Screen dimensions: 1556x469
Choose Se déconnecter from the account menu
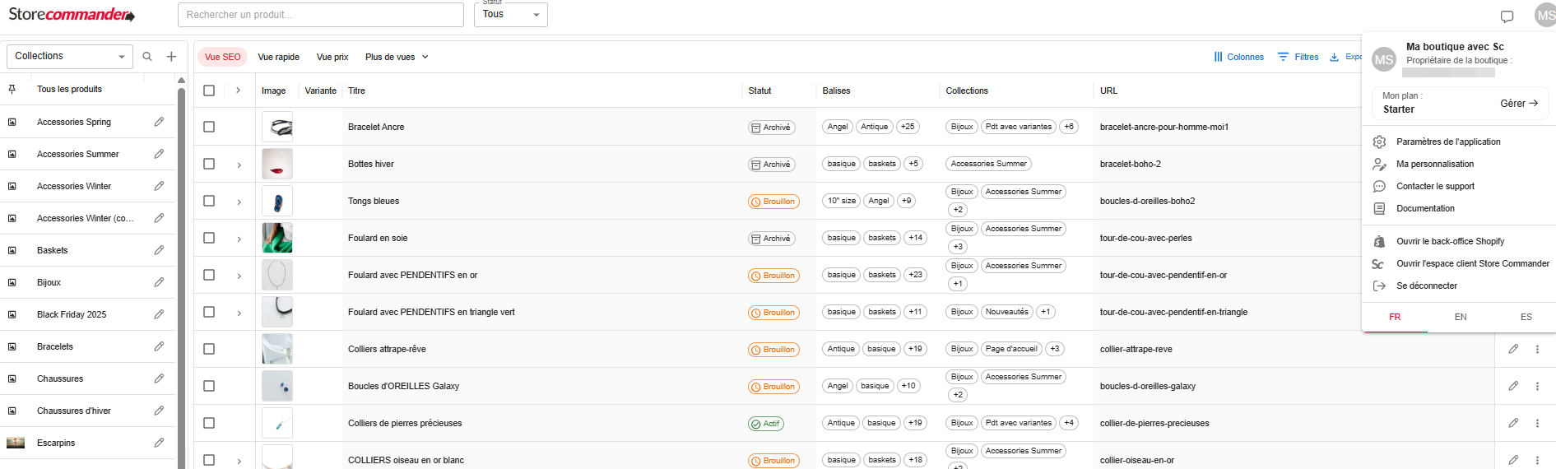tap(1426, 286)
